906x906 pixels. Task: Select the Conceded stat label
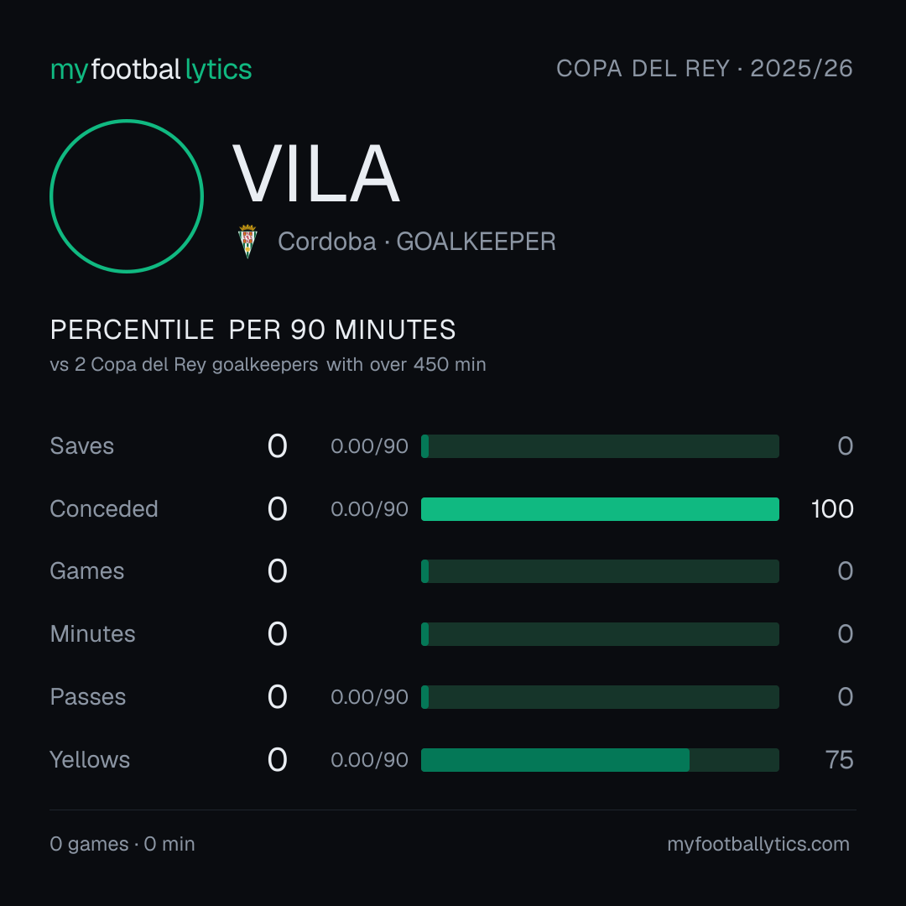104,509
